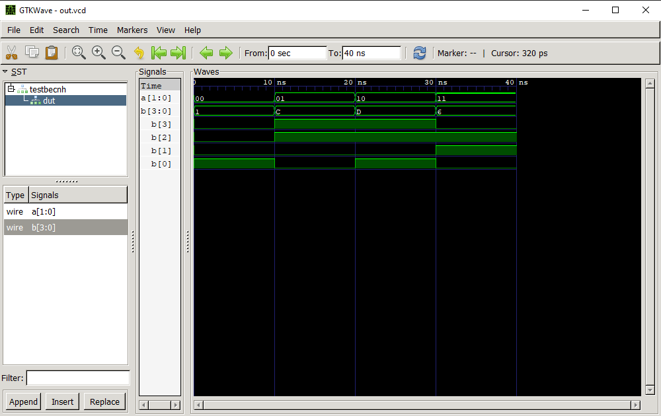Click the Replace button
Screen dimensions: 661x416
[104, 401]
